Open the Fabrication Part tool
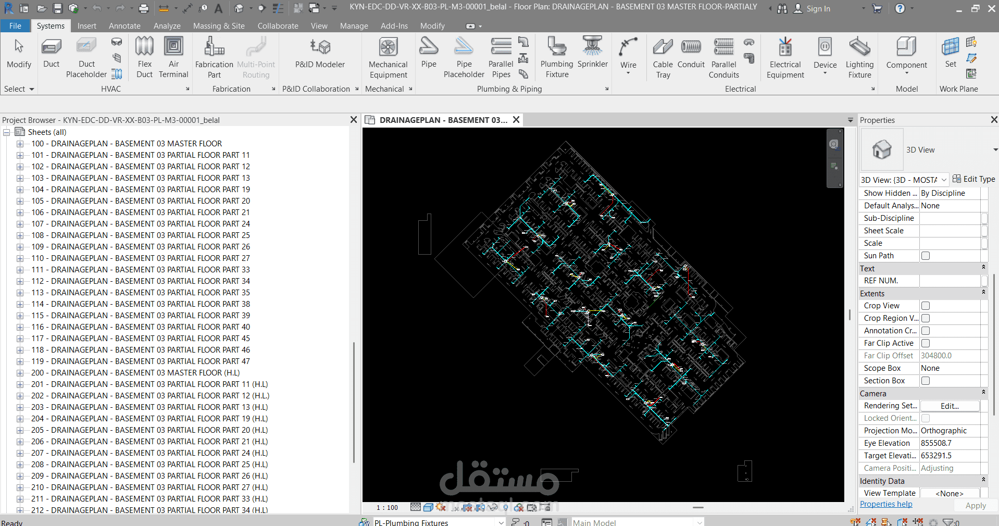 point(214,57)
